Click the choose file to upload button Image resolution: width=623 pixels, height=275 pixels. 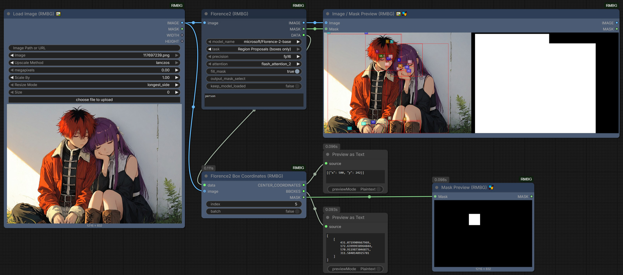pos(94,100)
